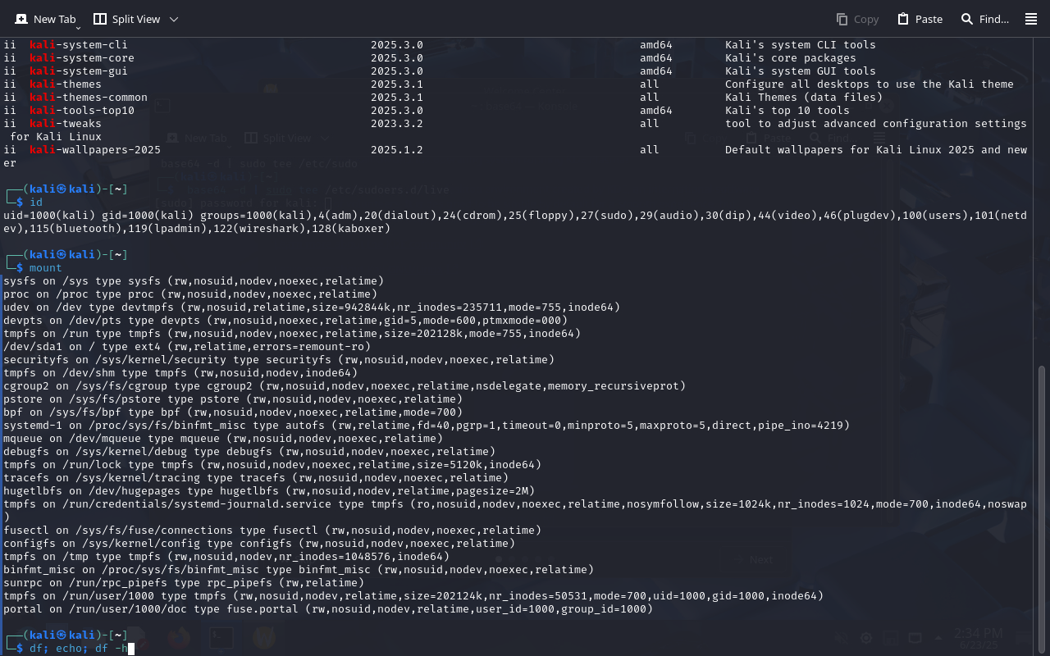The width and height of the screenshot is (1050, 656).
Task: Click the 'kali-system-core' package name
Action: [x=82, y=58]
